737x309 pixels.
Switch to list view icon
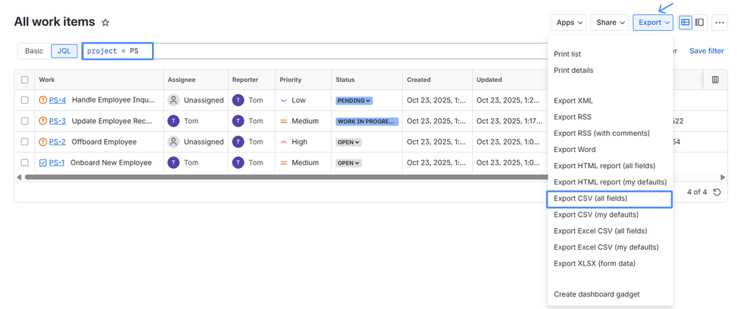tap(685, 23)
